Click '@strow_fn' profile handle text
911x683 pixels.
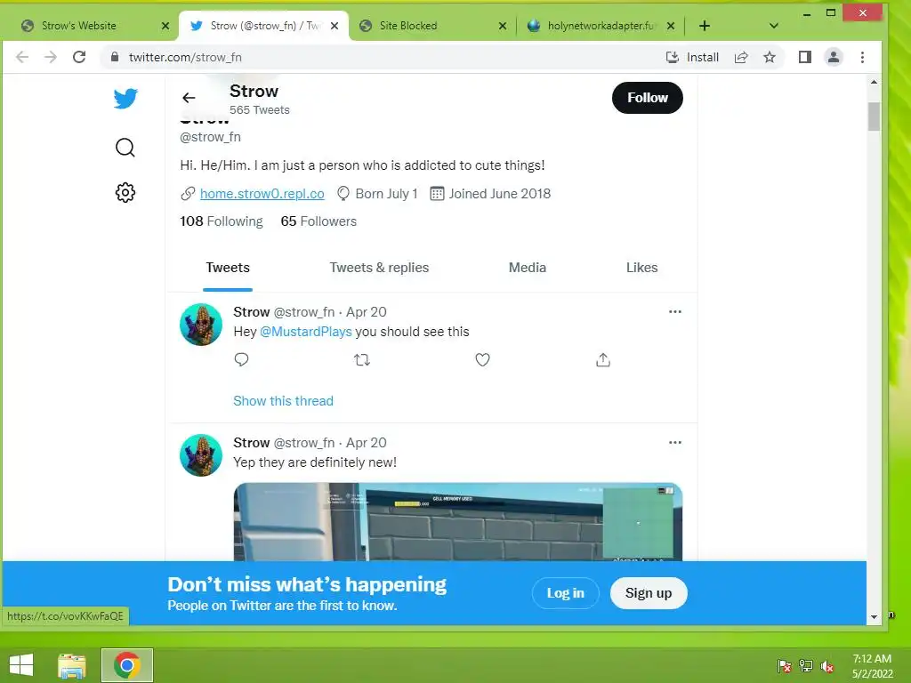click(x=210, y=137)
